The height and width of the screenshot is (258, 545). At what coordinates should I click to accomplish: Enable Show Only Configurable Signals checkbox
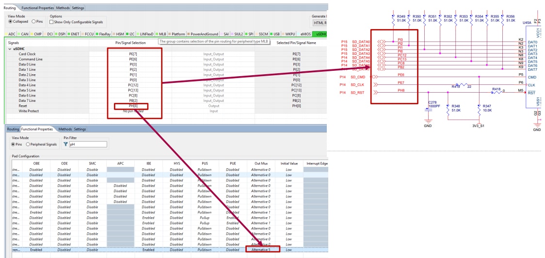pyautogui.click(x=52, y=22)
